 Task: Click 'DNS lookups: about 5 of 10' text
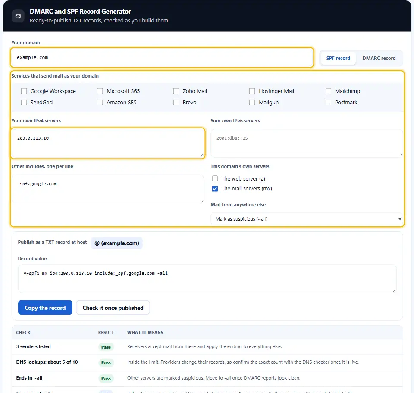(x=47, y=362)
